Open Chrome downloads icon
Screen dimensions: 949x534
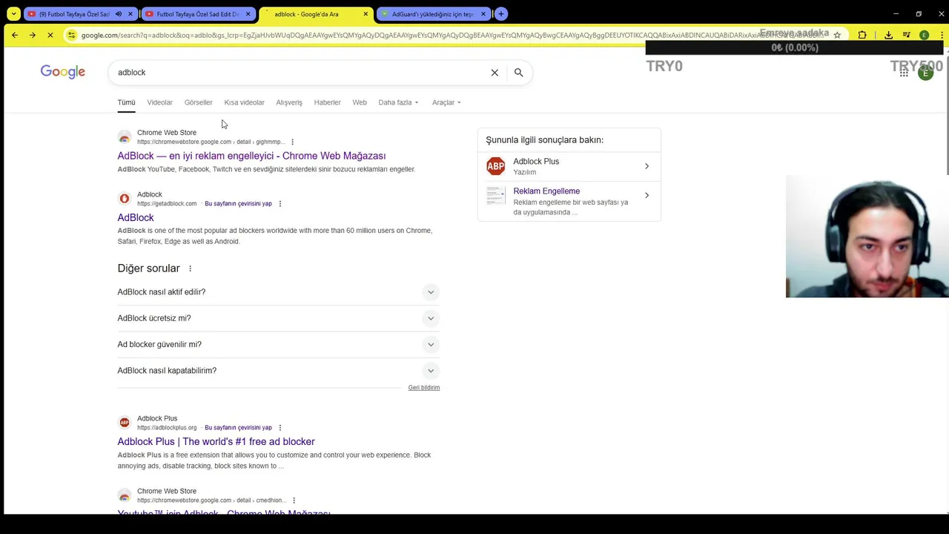(x=888, y=35)
